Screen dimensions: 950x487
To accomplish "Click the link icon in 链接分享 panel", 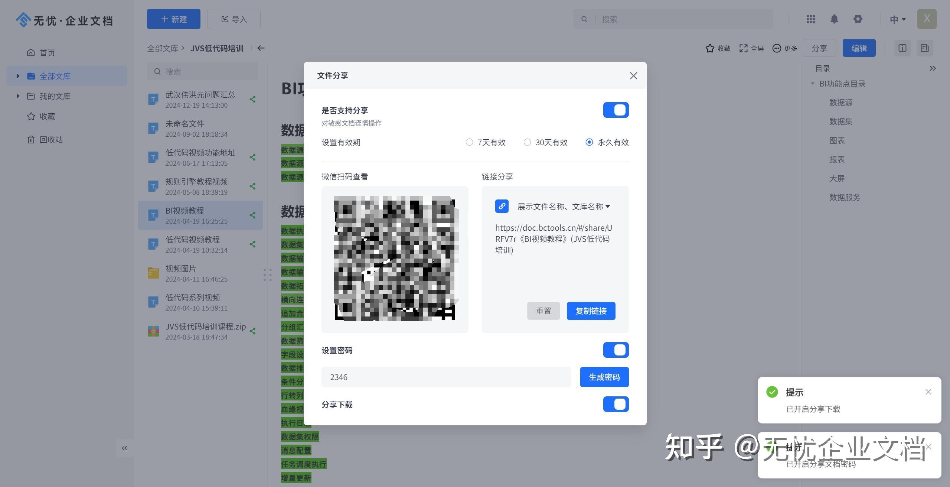I will (x=502, y=206).
